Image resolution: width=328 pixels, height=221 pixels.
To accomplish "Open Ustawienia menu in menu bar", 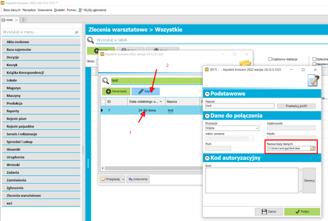I will point(45,10).
